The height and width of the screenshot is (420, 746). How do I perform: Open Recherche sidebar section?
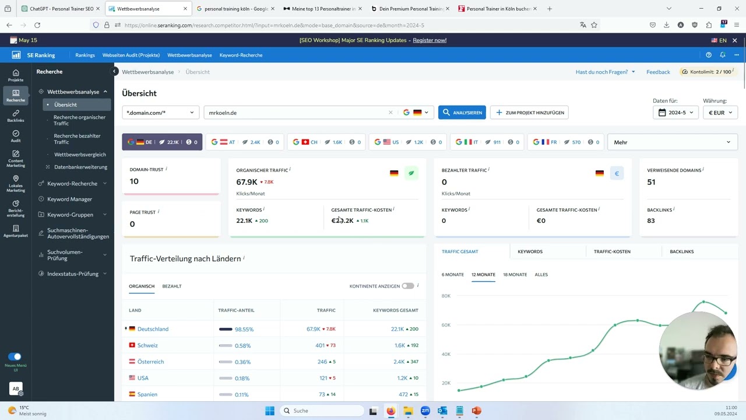[16, 96]
